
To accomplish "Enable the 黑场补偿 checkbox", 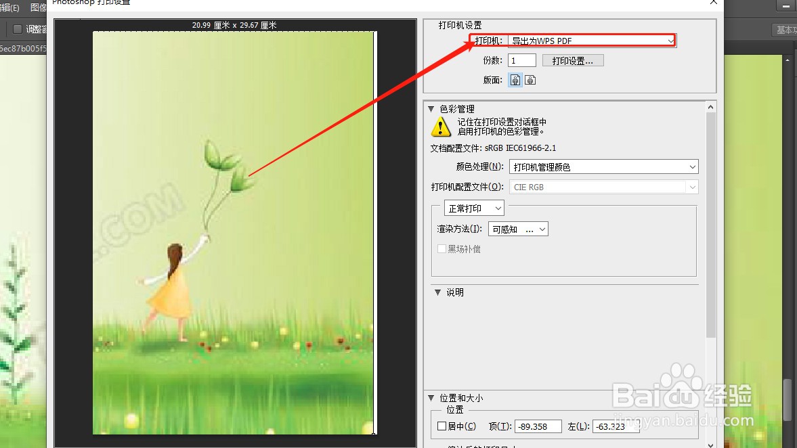I will tap(441, 249).
